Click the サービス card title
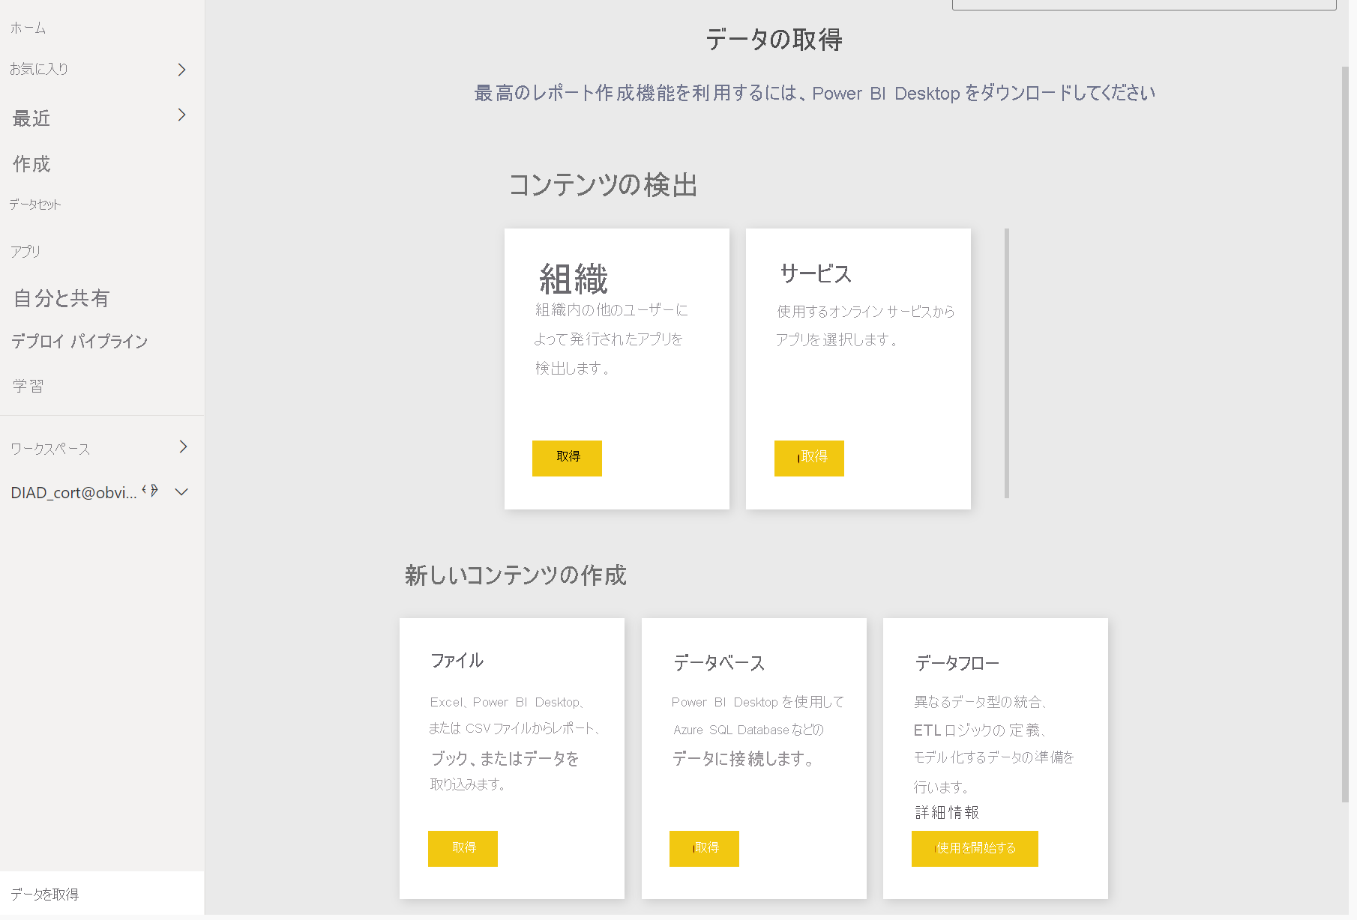The image size is (1357, 920). (816, 273)
